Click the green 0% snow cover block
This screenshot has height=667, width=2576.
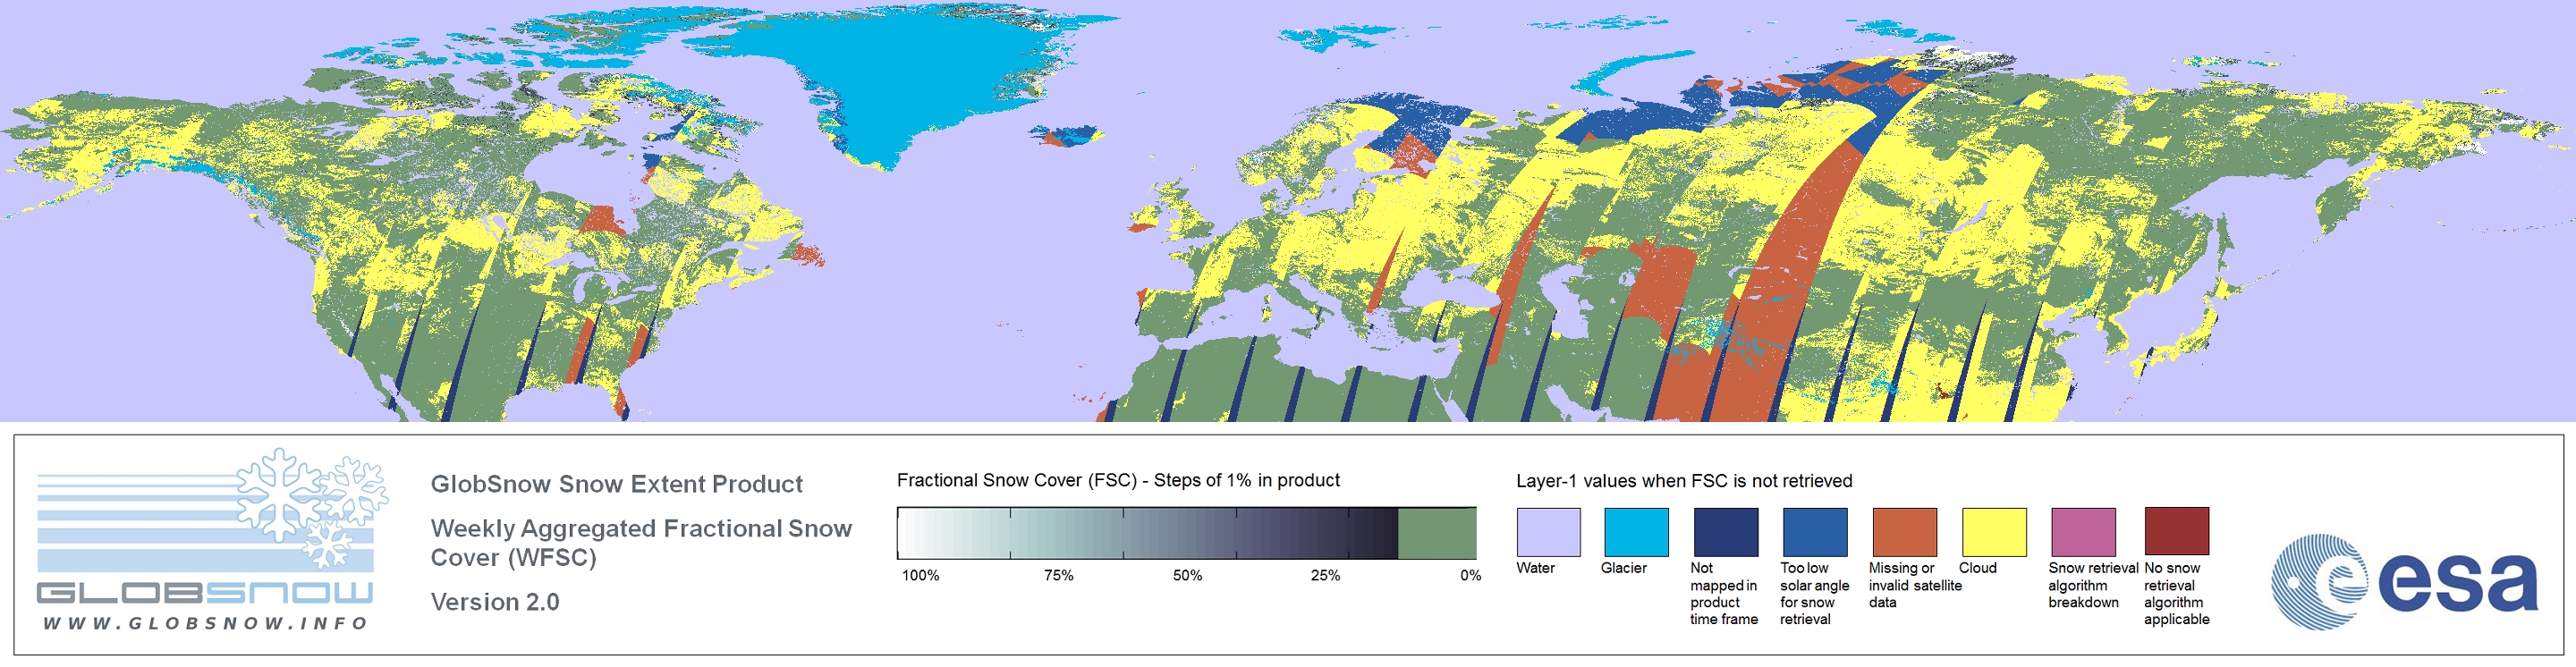click(1437, 533)
